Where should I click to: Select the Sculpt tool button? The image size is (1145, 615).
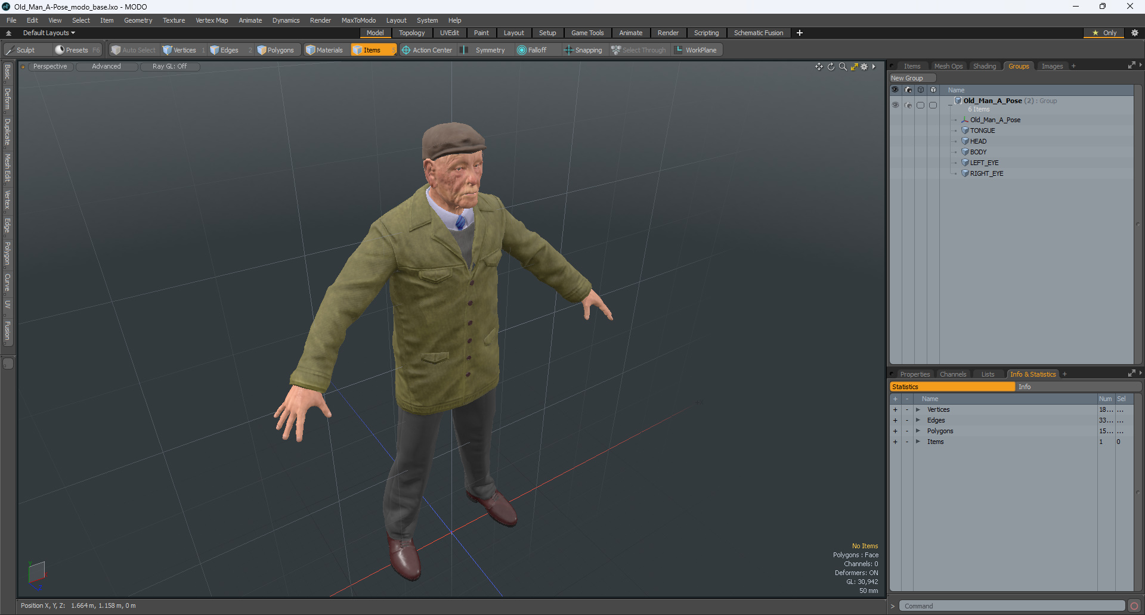click(27, 50)
